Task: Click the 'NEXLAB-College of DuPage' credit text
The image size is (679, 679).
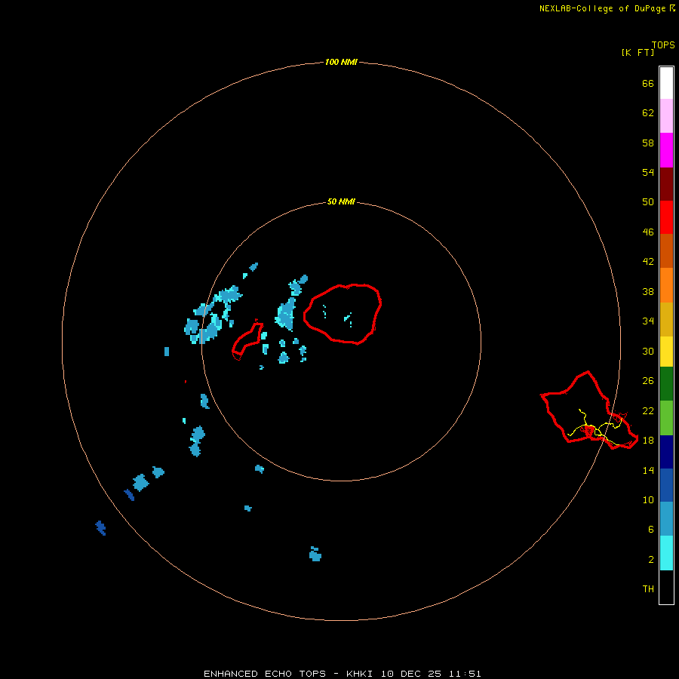Action: pyautogui.click(x=602, y=8)
